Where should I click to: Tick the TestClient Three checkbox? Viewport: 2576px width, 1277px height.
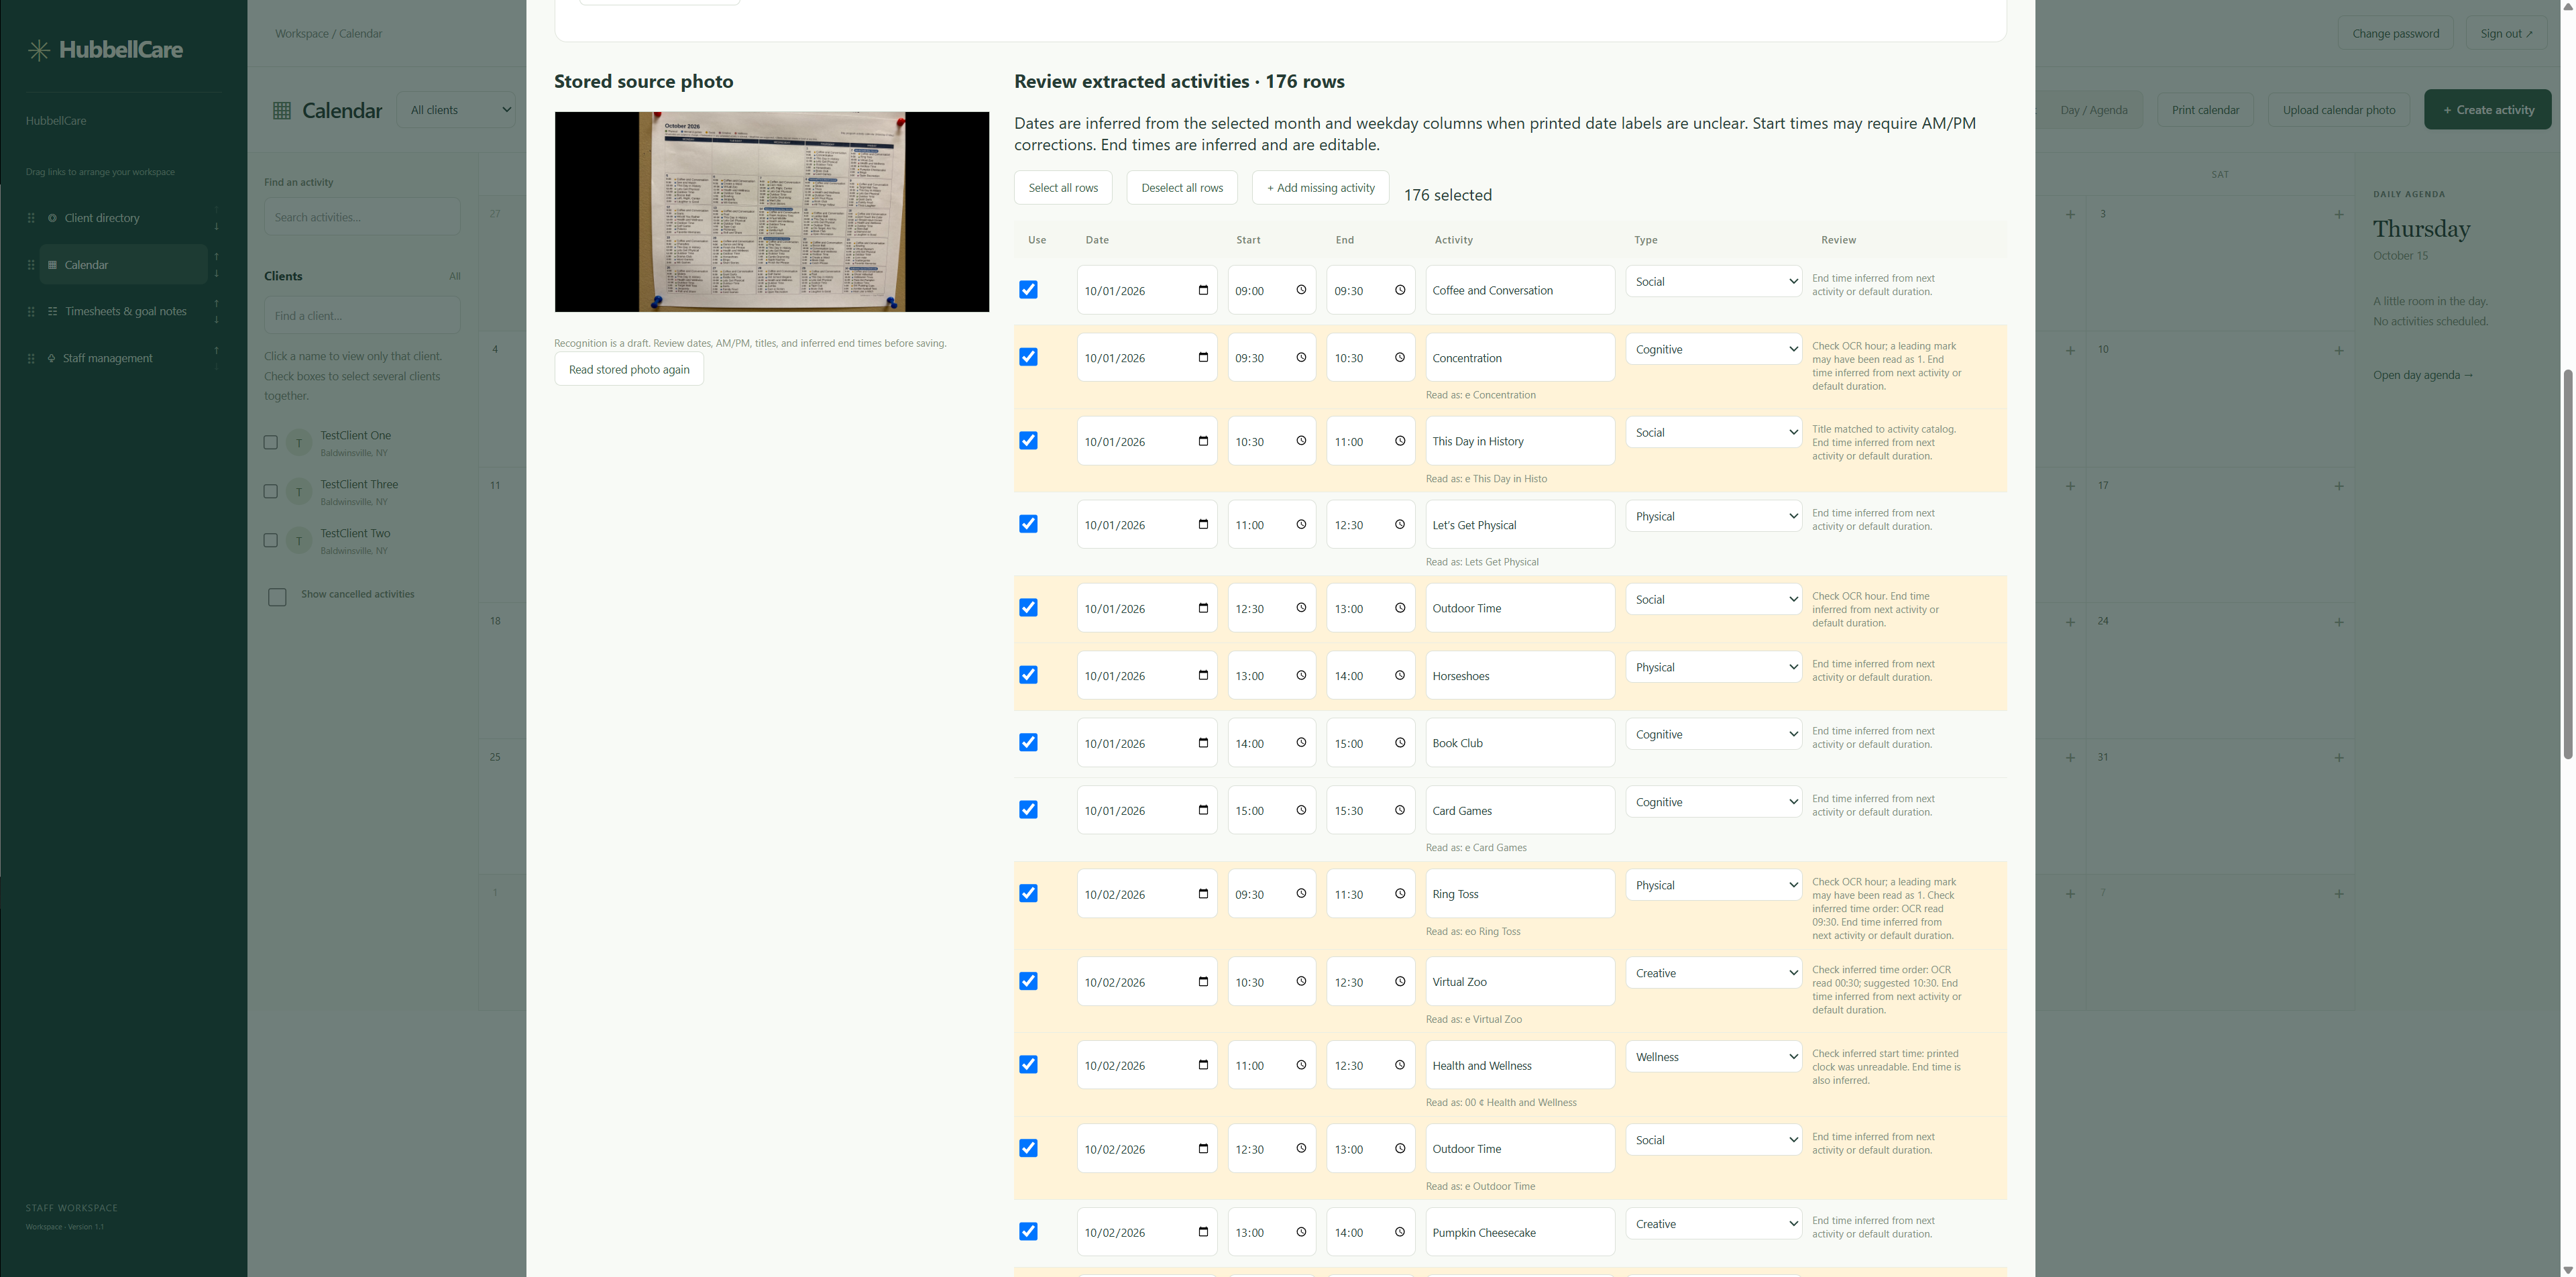pyautogui.click(x=270, y=491)
